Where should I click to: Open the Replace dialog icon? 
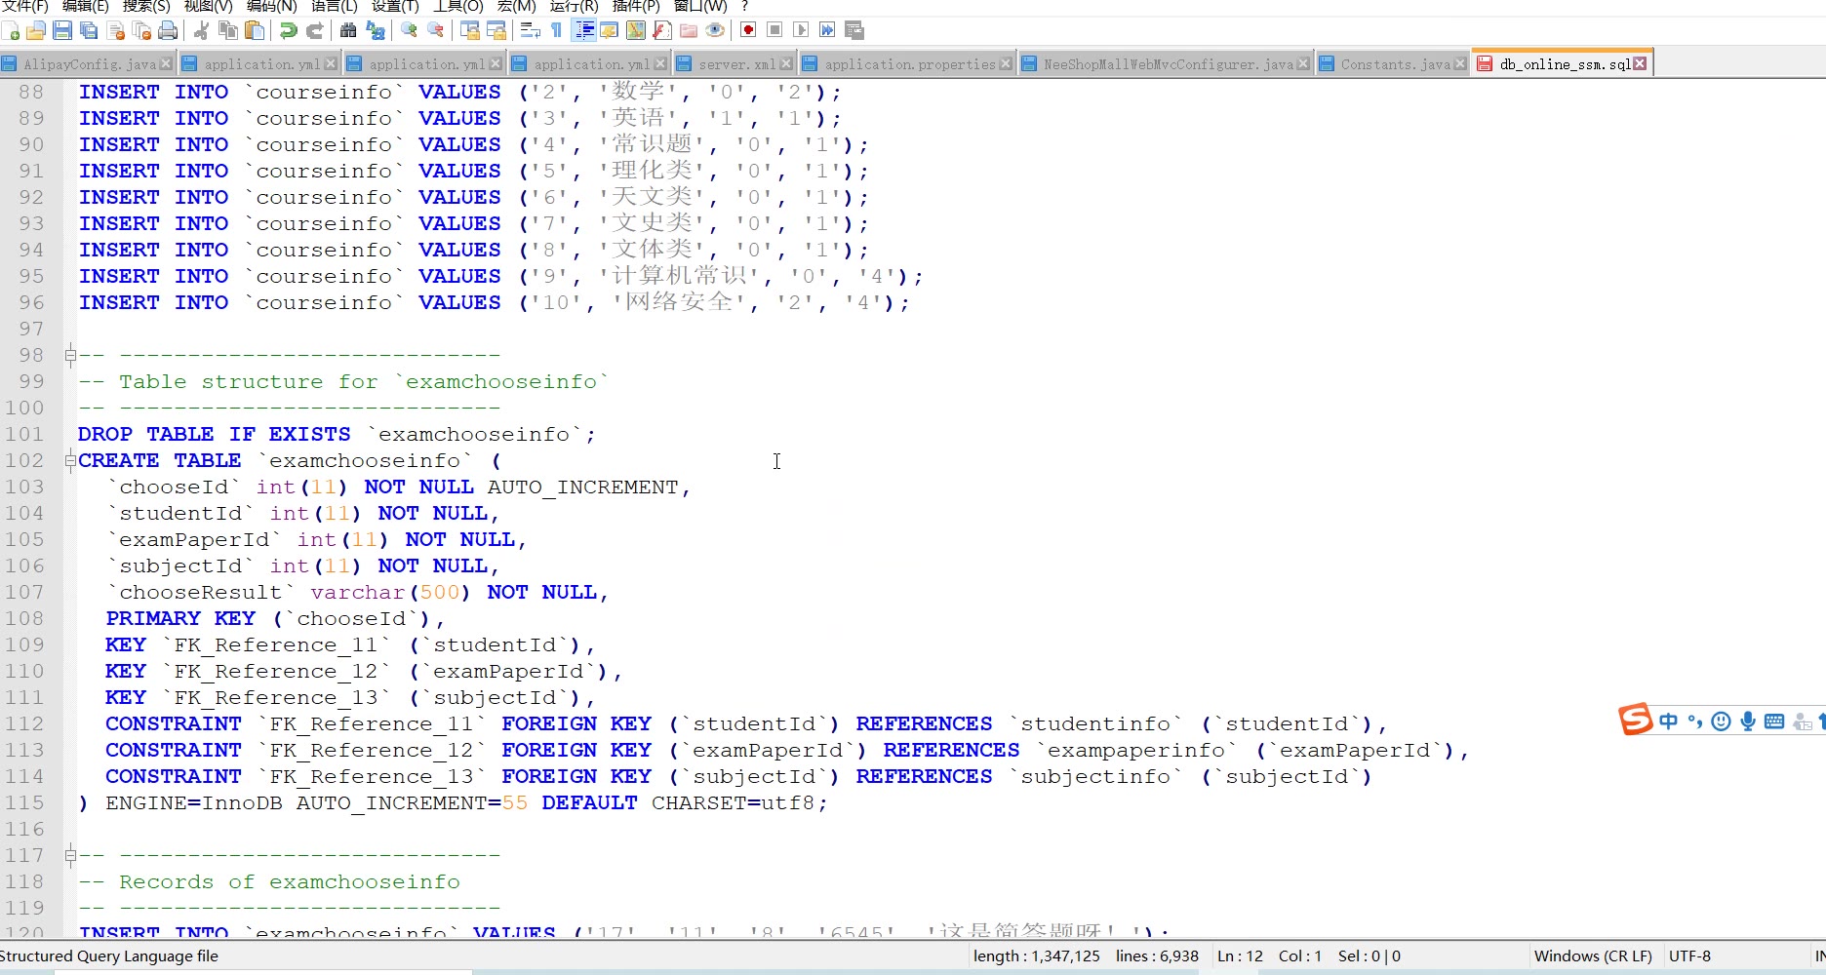[x=375, y=30]
